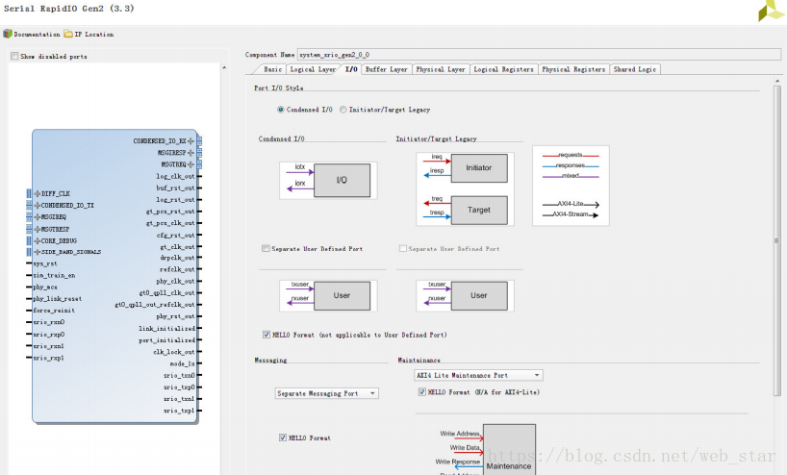Click the User block under Condensed I/O
The width and height of the screenshot is (787, 475).
[342, 295]
